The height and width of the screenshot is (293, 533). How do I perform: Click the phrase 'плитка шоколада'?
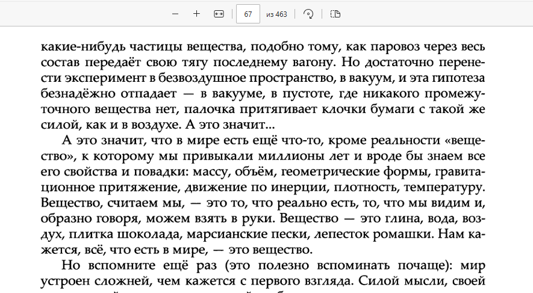coord(125,234)
